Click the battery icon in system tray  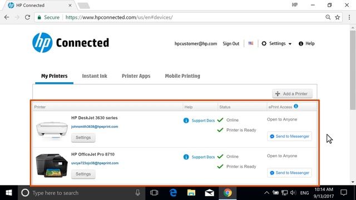tap(276, 193)
